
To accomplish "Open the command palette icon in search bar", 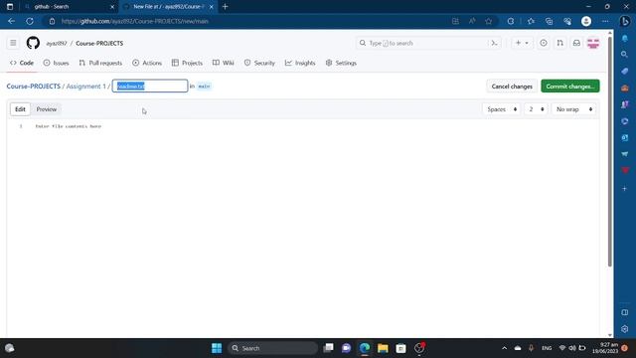I will pos(494,43).
